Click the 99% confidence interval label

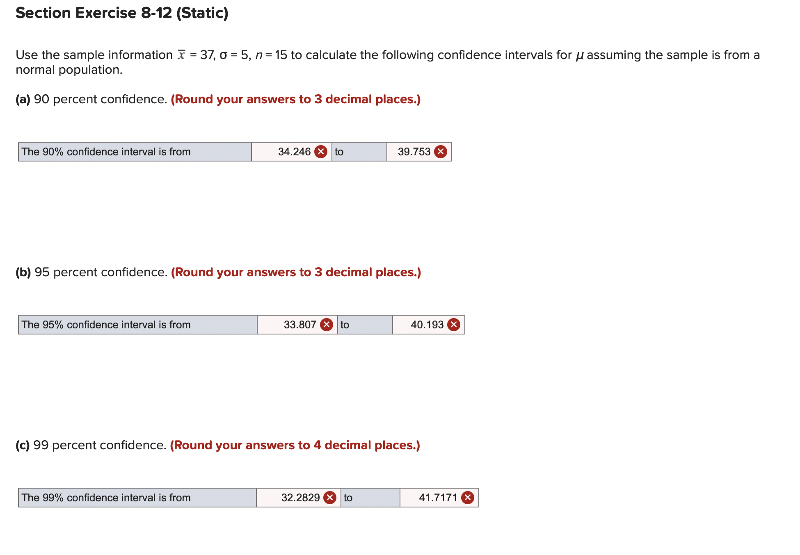[x=107, y=498]
